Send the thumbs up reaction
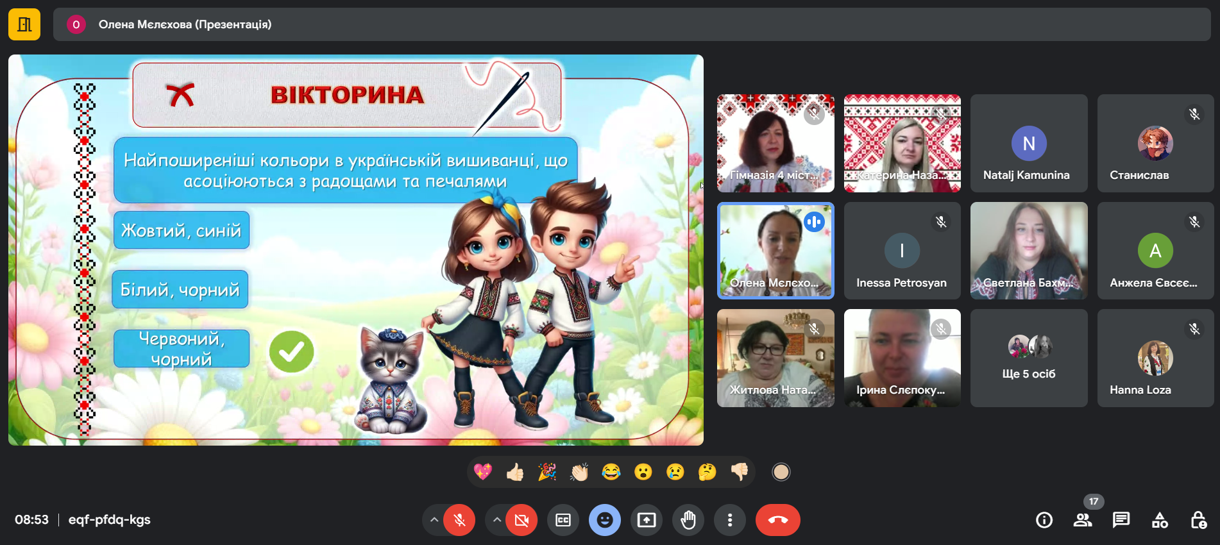 (515, 473)
